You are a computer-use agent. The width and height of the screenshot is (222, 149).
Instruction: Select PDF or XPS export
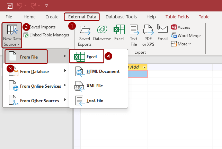(x=148, y=36)
